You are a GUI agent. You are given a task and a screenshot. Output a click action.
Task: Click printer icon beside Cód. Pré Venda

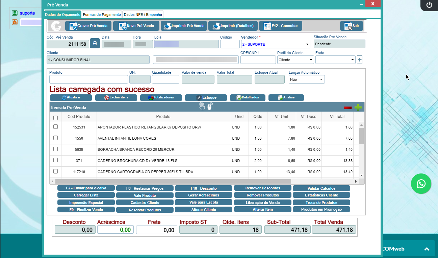tap(95, 44)
